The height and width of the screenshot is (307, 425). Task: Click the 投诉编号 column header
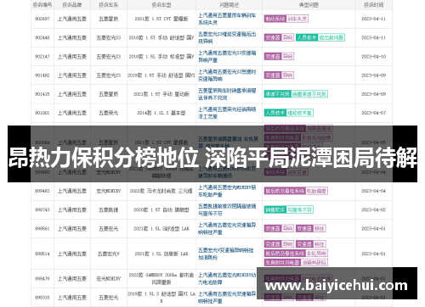coord(42,5)
